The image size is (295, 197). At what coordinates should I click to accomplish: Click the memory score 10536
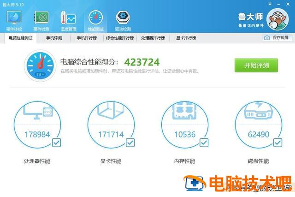point(185,134)
